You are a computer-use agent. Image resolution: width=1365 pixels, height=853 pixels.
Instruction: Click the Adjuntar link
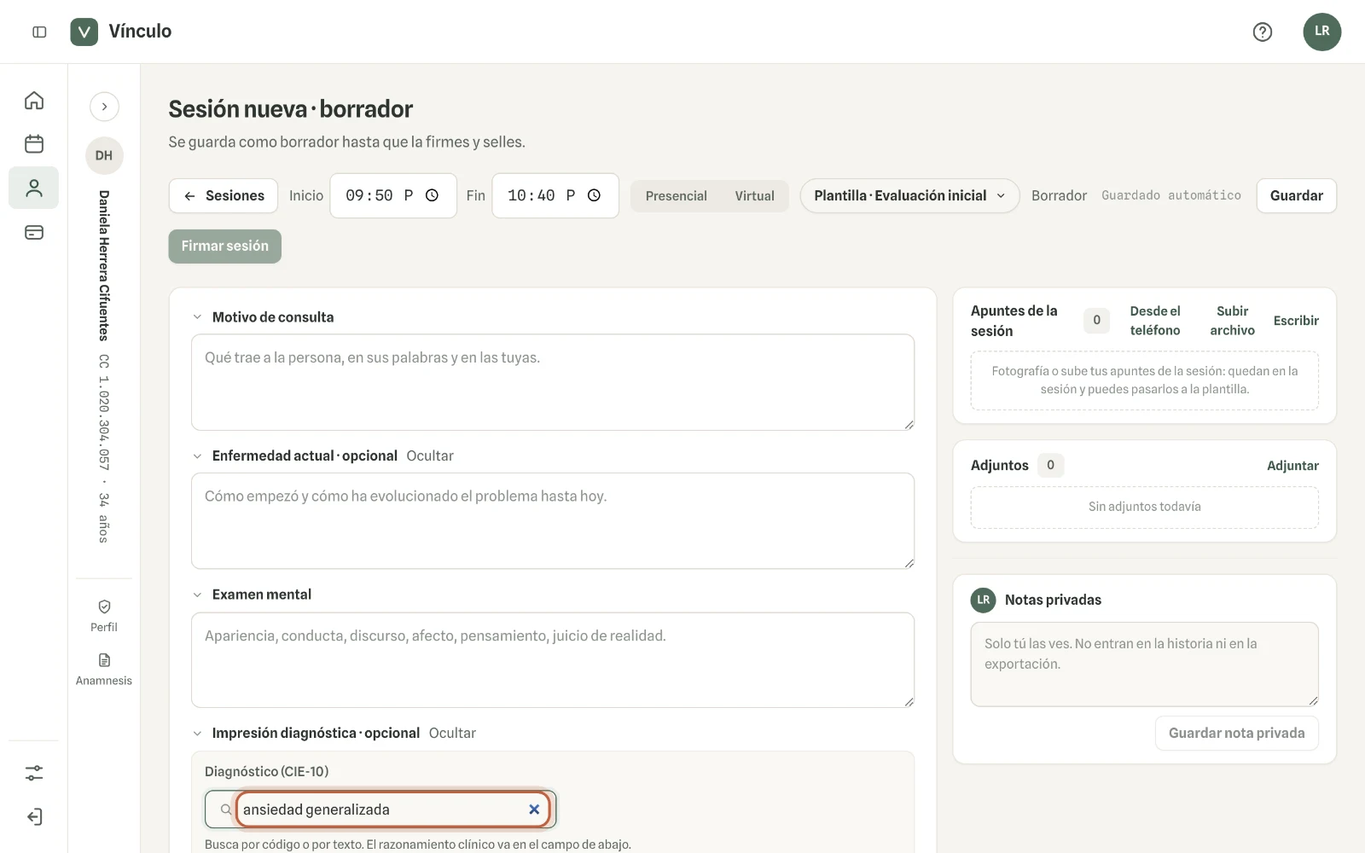tap(1292, 466)
